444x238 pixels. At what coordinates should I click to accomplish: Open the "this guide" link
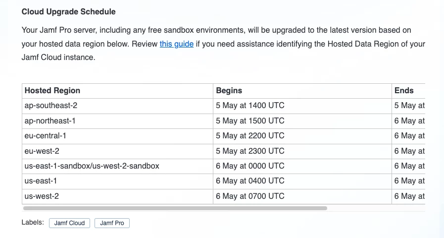coord(176,44)
